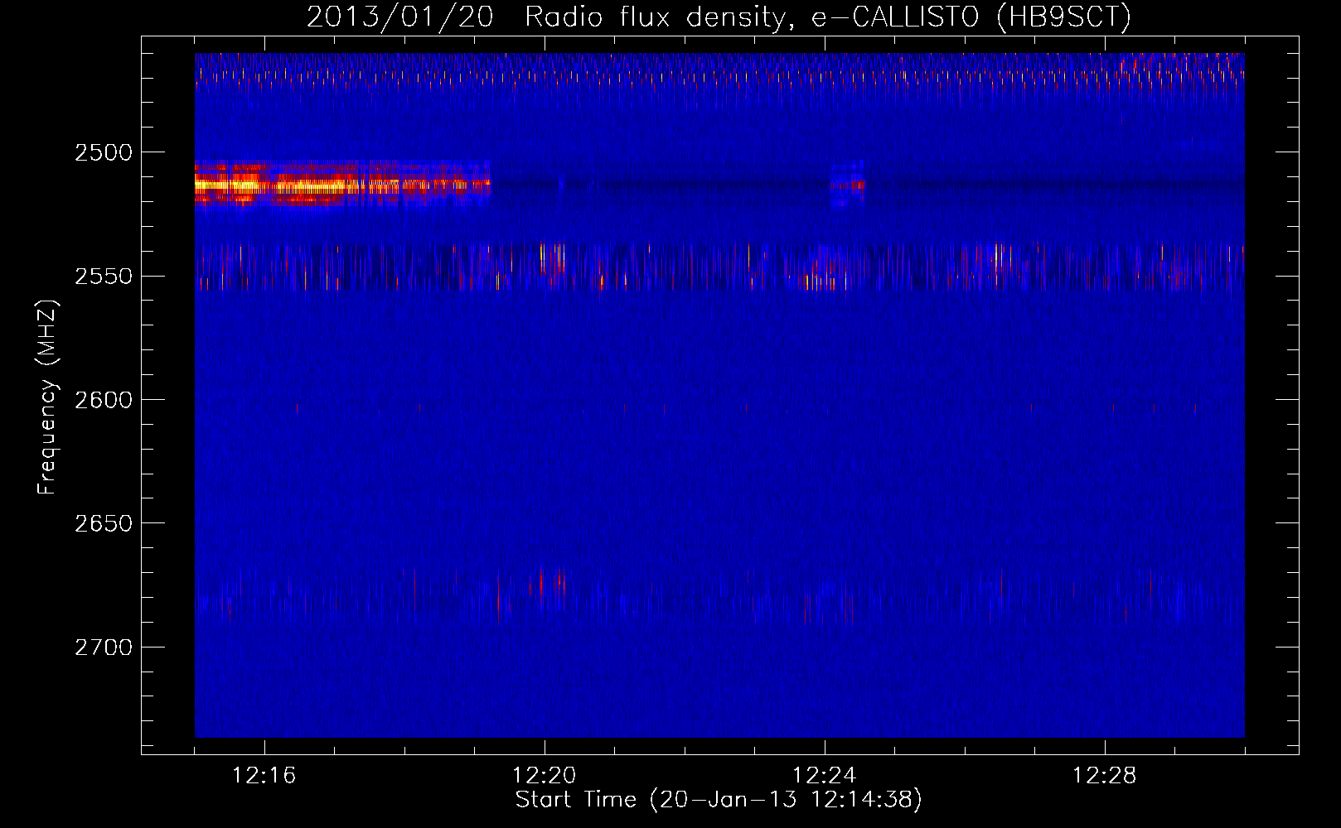The image size is (1341, 828).
Task: Click the 12:28 time axis label
Action: (1105, 776)
